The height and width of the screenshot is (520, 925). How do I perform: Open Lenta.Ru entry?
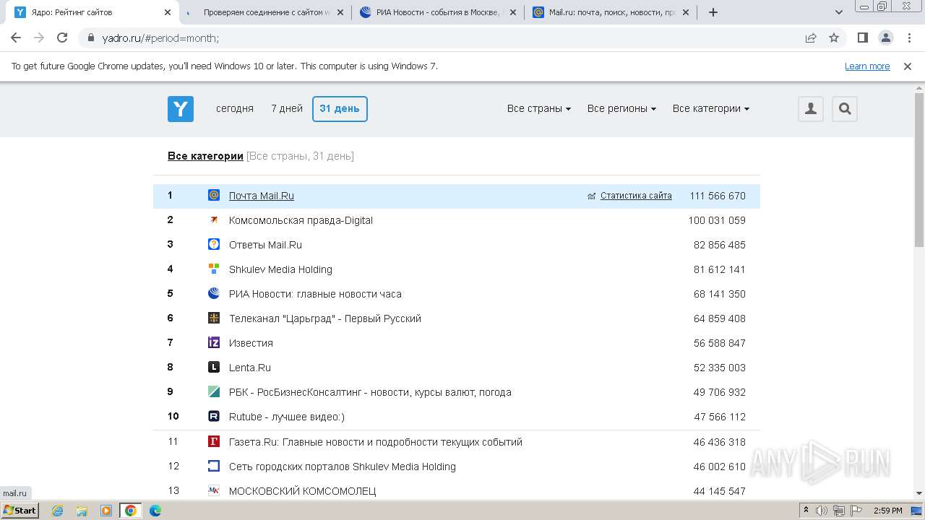tap(250, 368)
